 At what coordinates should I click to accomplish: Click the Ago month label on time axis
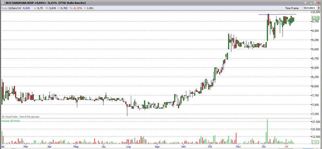point(157,147)
